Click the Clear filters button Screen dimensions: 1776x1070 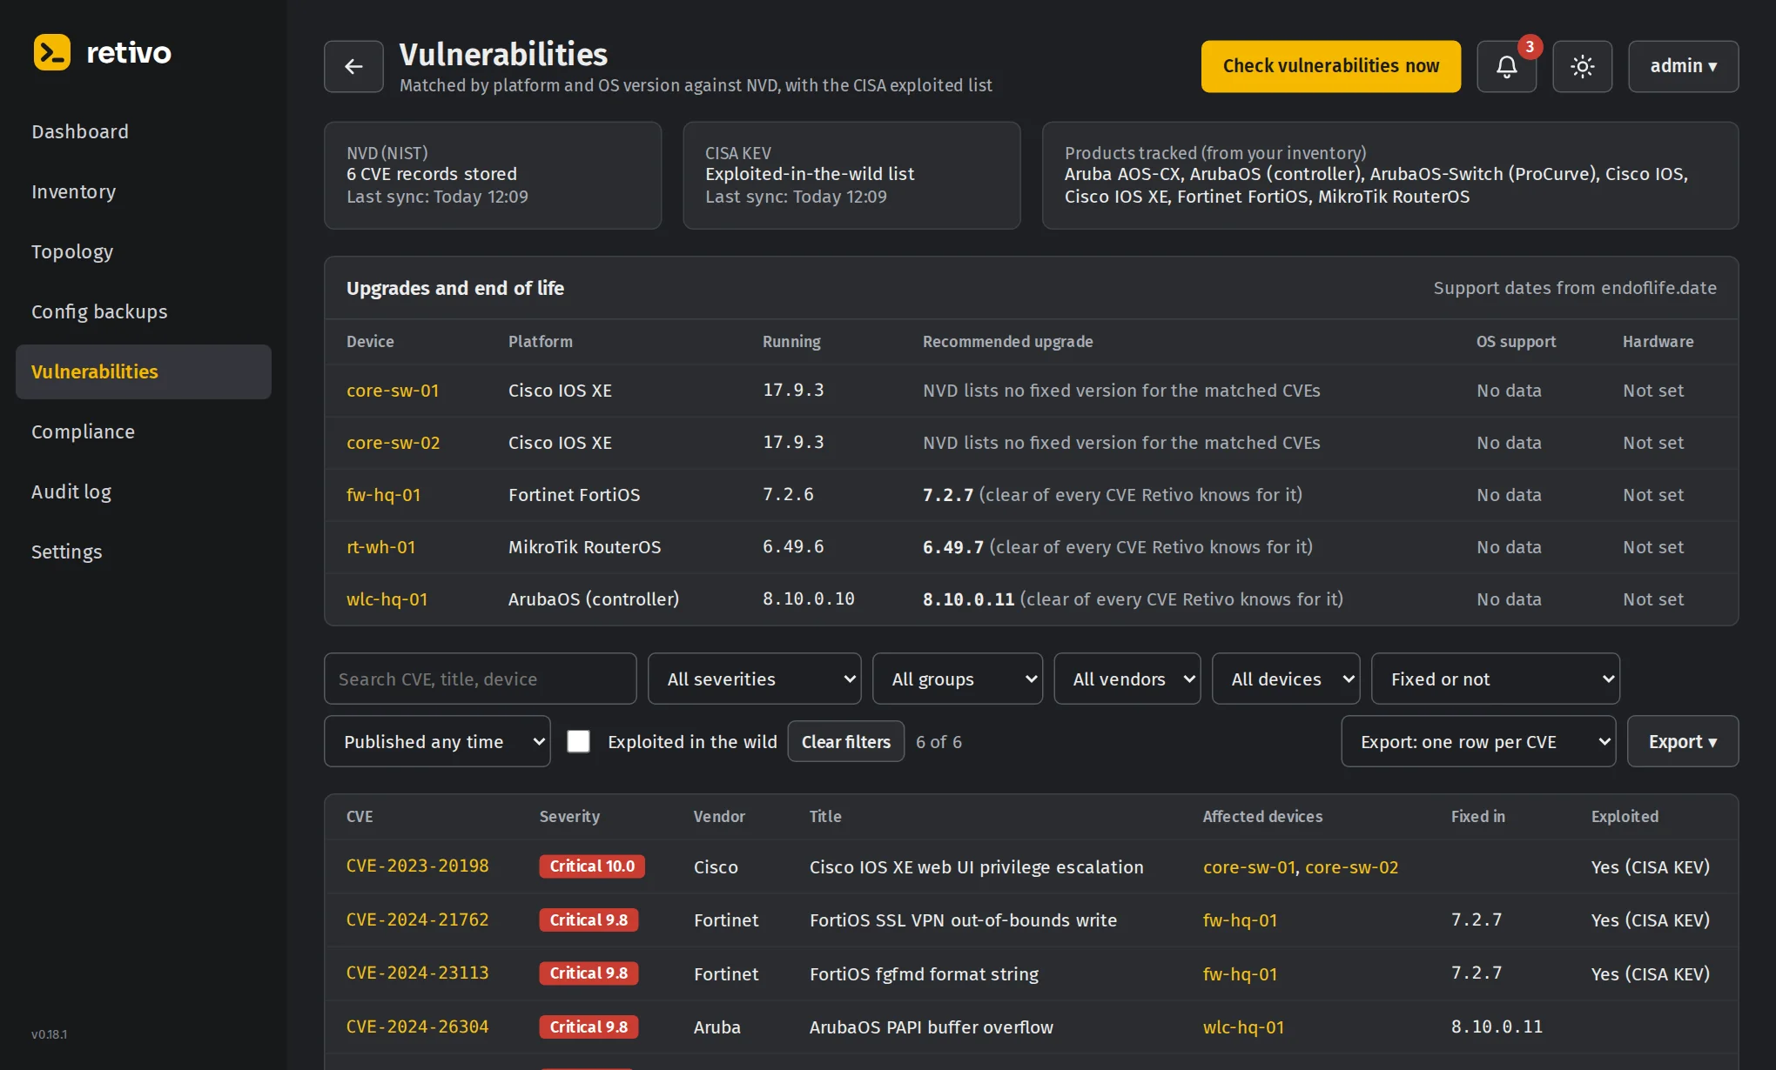click(x=845, y=741)
